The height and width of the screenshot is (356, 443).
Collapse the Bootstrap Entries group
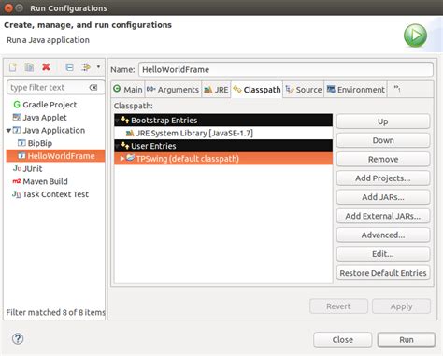(x=118, y=121)
